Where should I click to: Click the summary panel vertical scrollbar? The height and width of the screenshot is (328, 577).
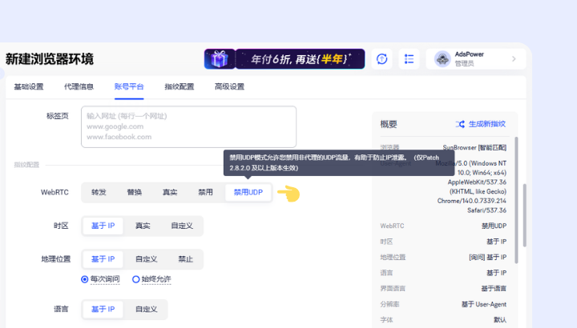[516, 200]
